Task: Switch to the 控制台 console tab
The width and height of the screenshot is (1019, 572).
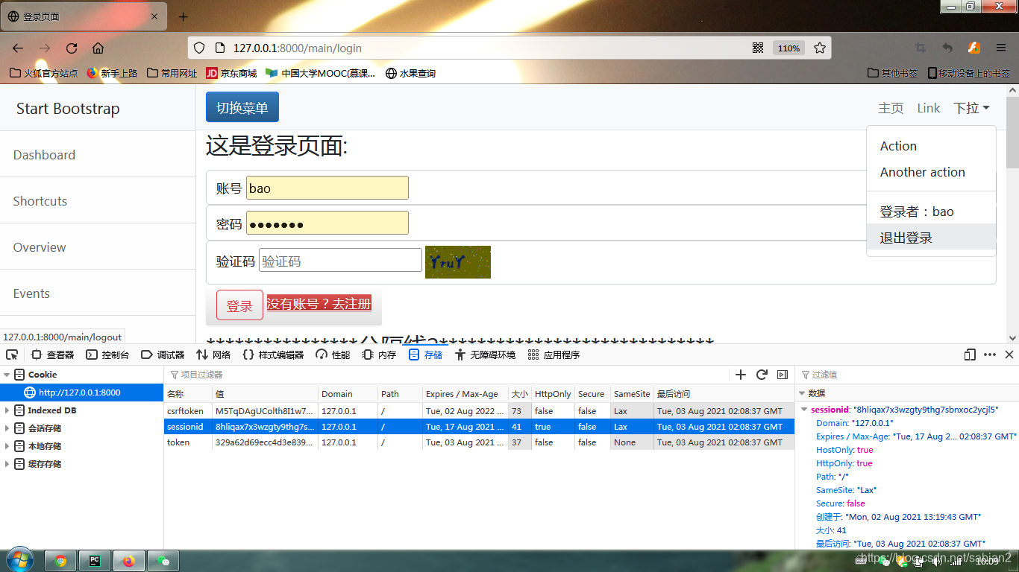Action: (x=107, y=355)
